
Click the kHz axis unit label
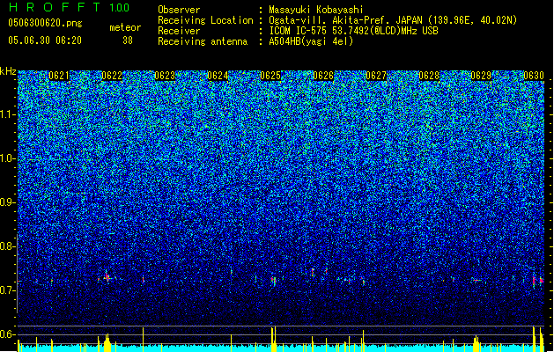[8, 71]
